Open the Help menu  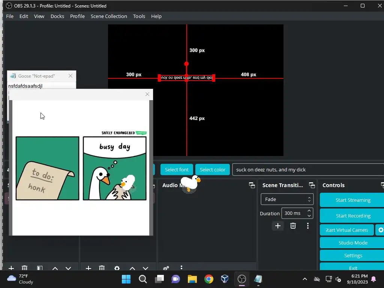coord(156,16)
